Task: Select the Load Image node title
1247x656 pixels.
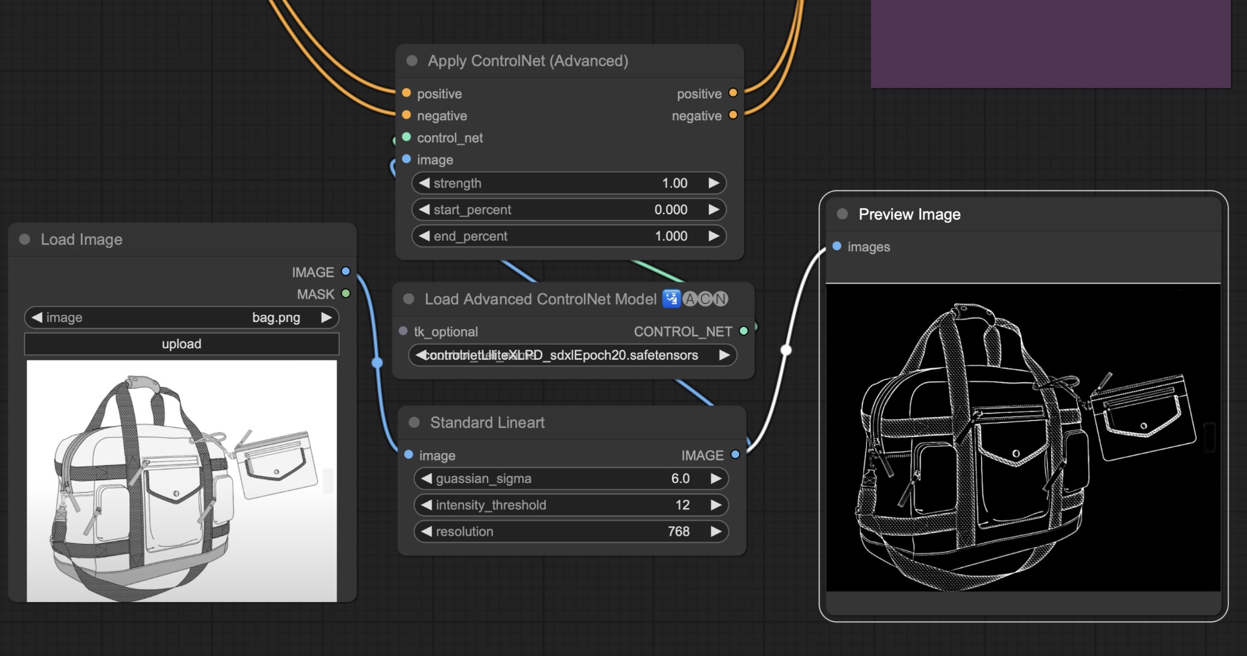Action: pyautogui.click(x=81, y=239)
